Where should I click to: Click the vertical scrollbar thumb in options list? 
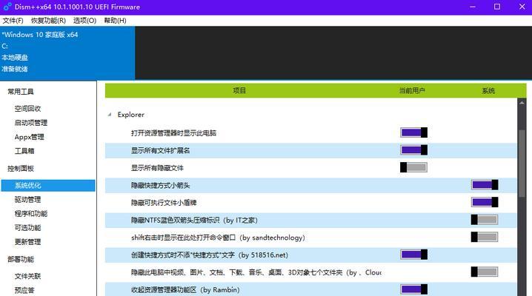(522, 164)
